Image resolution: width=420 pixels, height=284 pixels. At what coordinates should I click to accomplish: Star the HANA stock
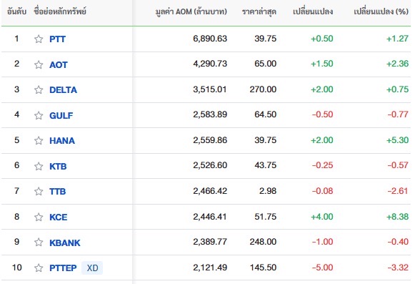[x=39, y=140]
